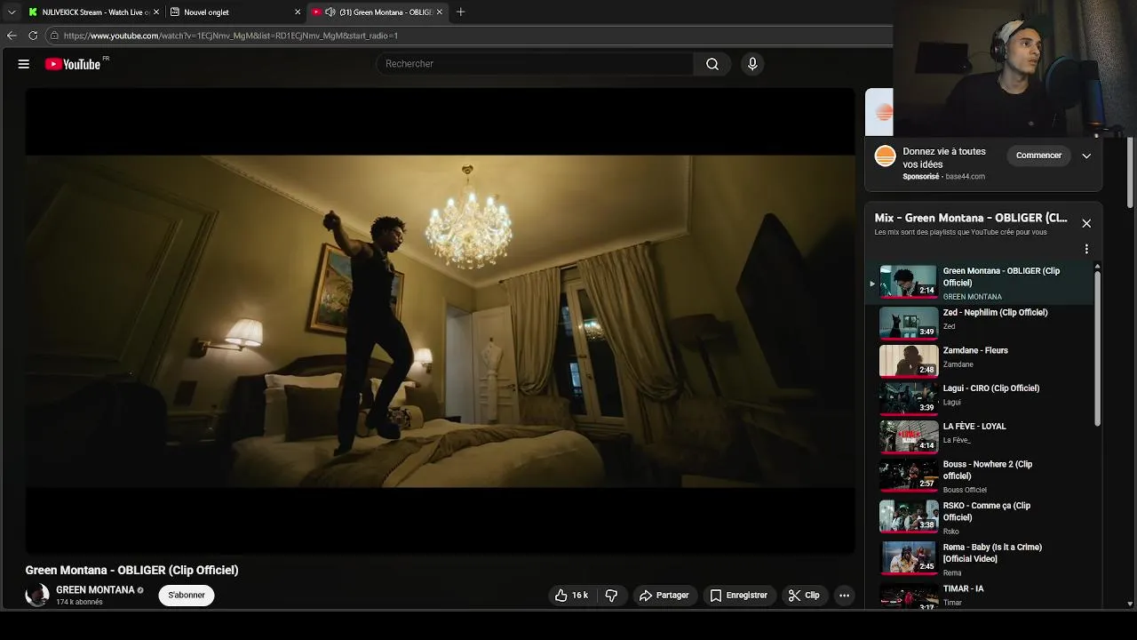Open more actions menu under video
Image resolution: width=1137 pixels, height=640 pixels.
(x=845, y=596)
